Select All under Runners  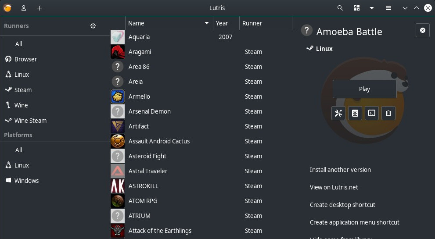pyautogui.click(x=18, y=44)
